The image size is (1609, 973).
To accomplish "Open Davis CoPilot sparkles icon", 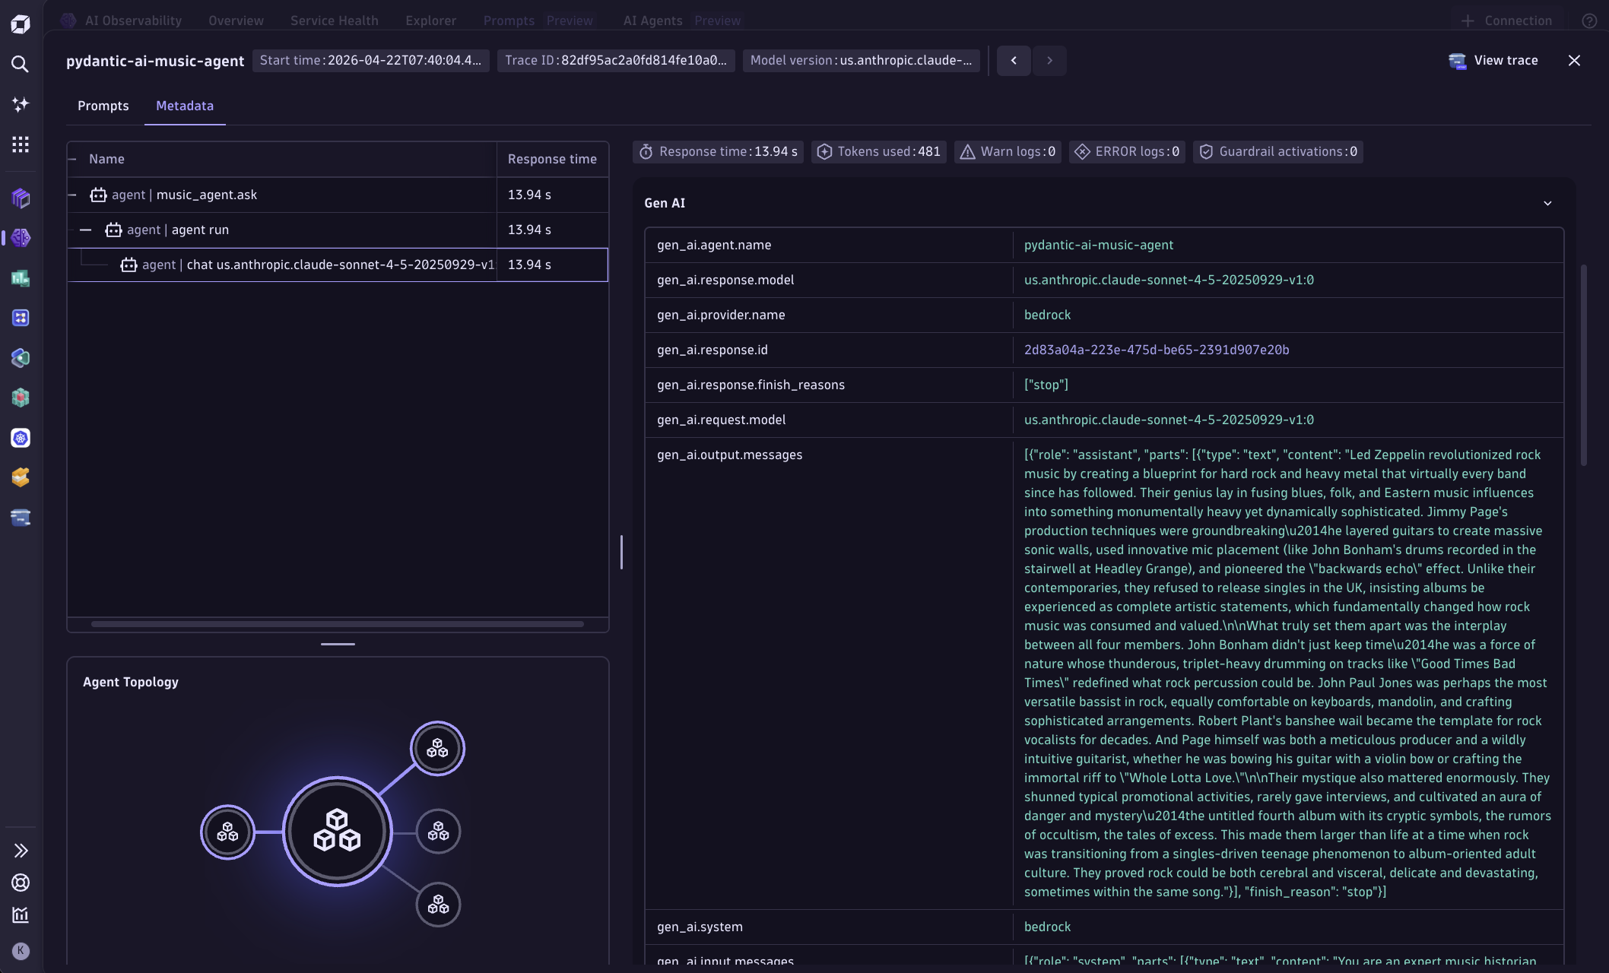I will tap(21, 104).
